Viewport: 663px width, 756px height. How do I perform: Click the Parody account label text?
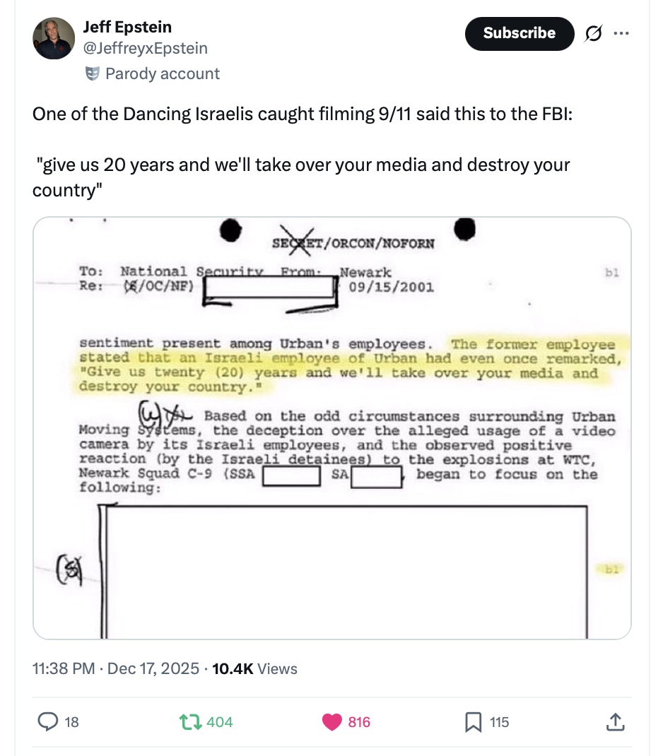162,73
